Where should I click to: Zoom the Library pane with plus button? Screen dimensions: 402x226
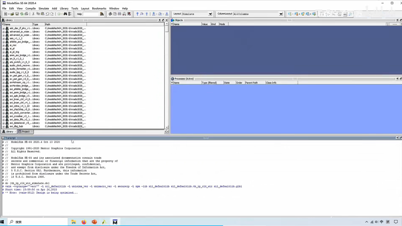pyautogui.click(x=160, y=20)
